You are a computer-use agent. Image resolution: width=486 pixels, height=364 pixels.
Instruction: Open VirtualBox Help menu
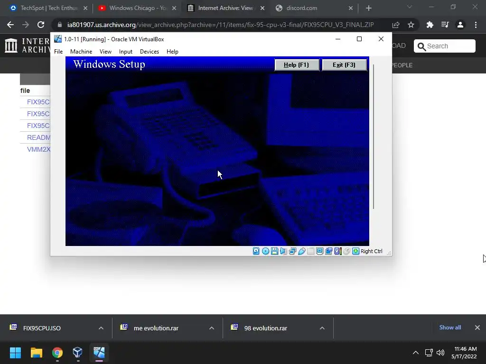(172, 52)
